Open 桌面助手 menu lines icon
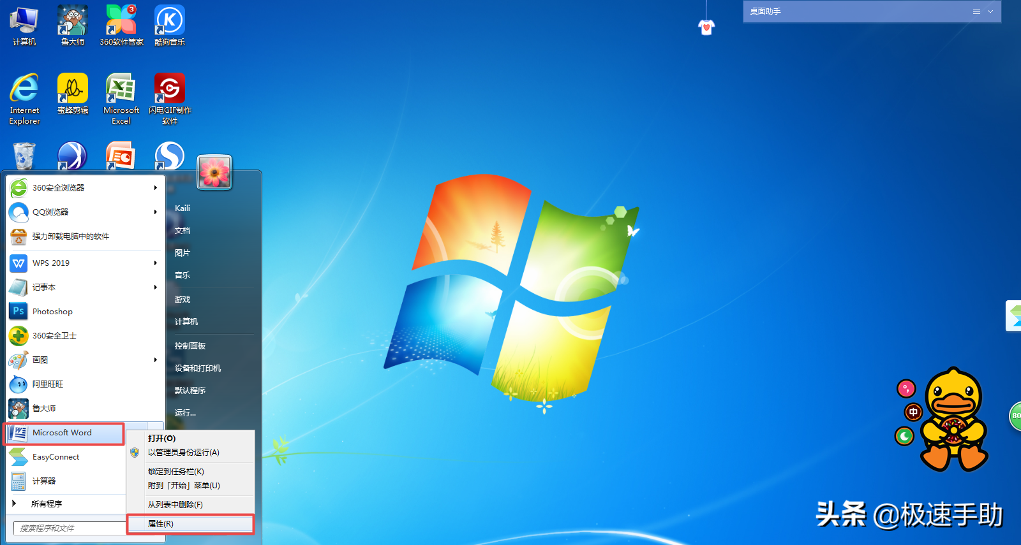 [976, 11]
